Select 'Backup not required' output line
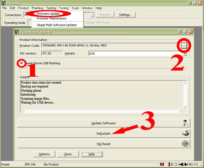Screen dimensions: 204x168 click(35, 86)
